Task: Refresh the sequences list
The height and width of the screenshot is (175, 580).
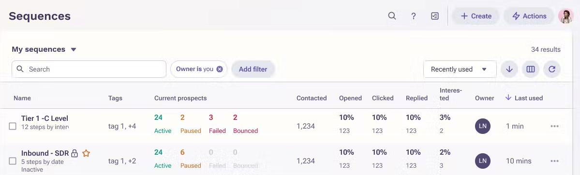Action: coord(552,69)
